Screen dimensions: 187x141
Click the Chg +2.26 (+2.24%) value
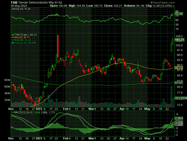point(159,6)
